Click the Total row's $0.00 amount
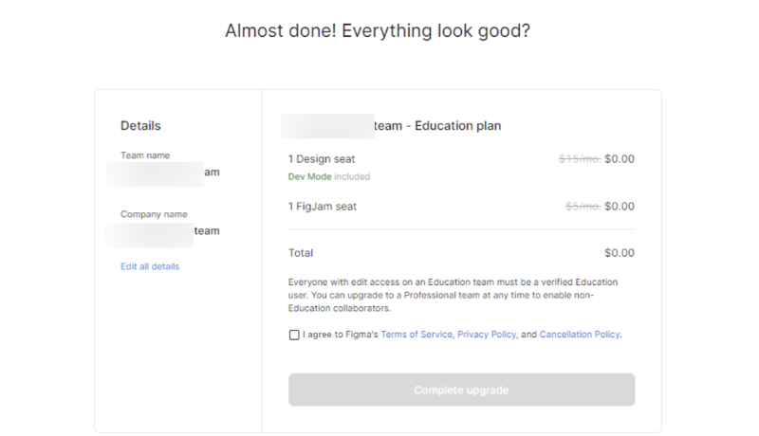 point(619,253)
